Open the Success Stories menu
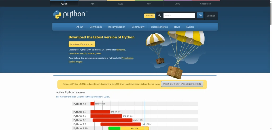The image size is (272, 130). tap(159, 27)
